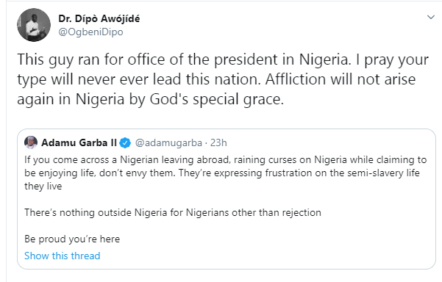Open Dr. Dípò Awójídé's profile picture

click(34, 25)
